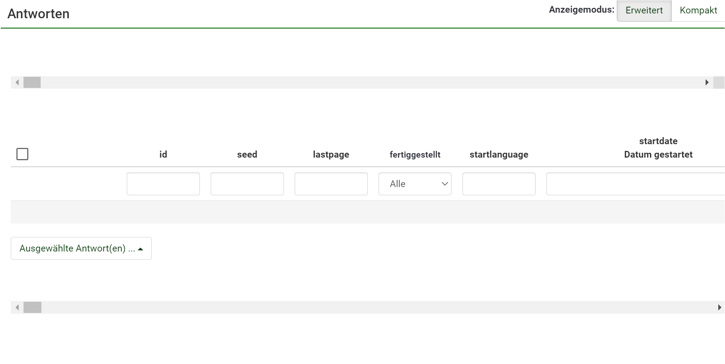725x364 pixels.
Task: Click the right arrow of the bottom scrollbar
Action: point(719,307)
